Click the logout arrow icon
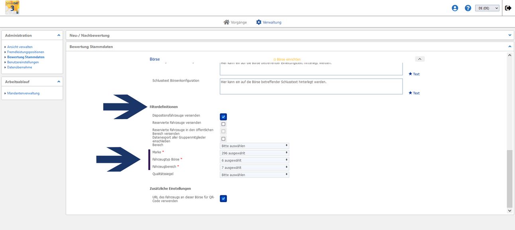The width and height of the screenshot is (515, 230). pos(508,8)
